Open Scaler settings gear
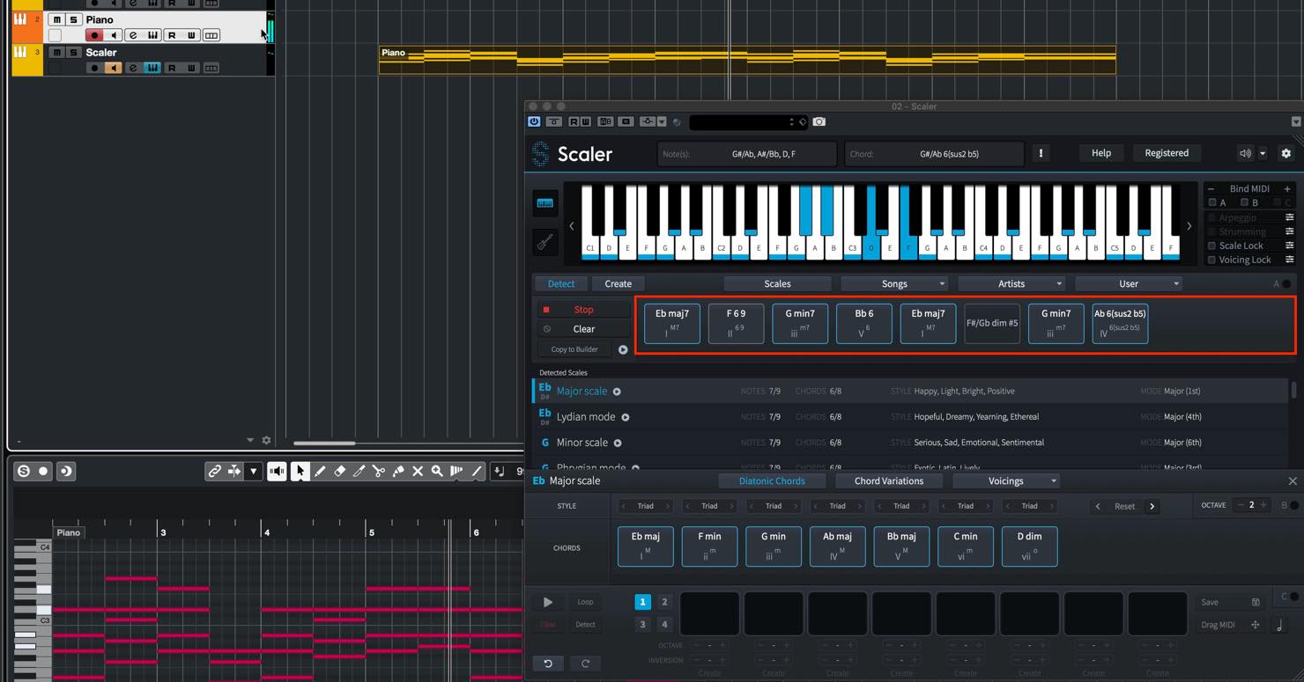This screenshot has width=1304, height=682. point(1285,153)
